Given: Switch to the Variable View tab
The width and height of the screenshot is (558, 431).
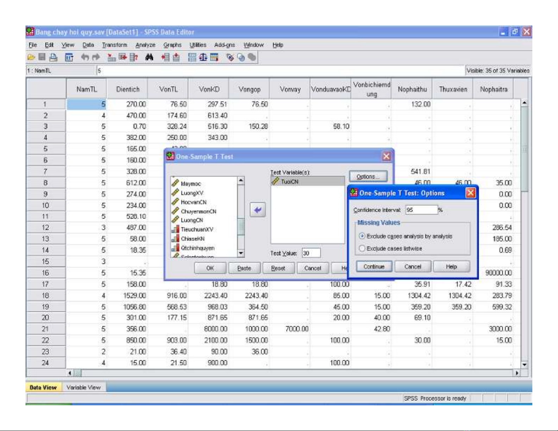Looking at the screenshot, I should (x=83, y=387).
